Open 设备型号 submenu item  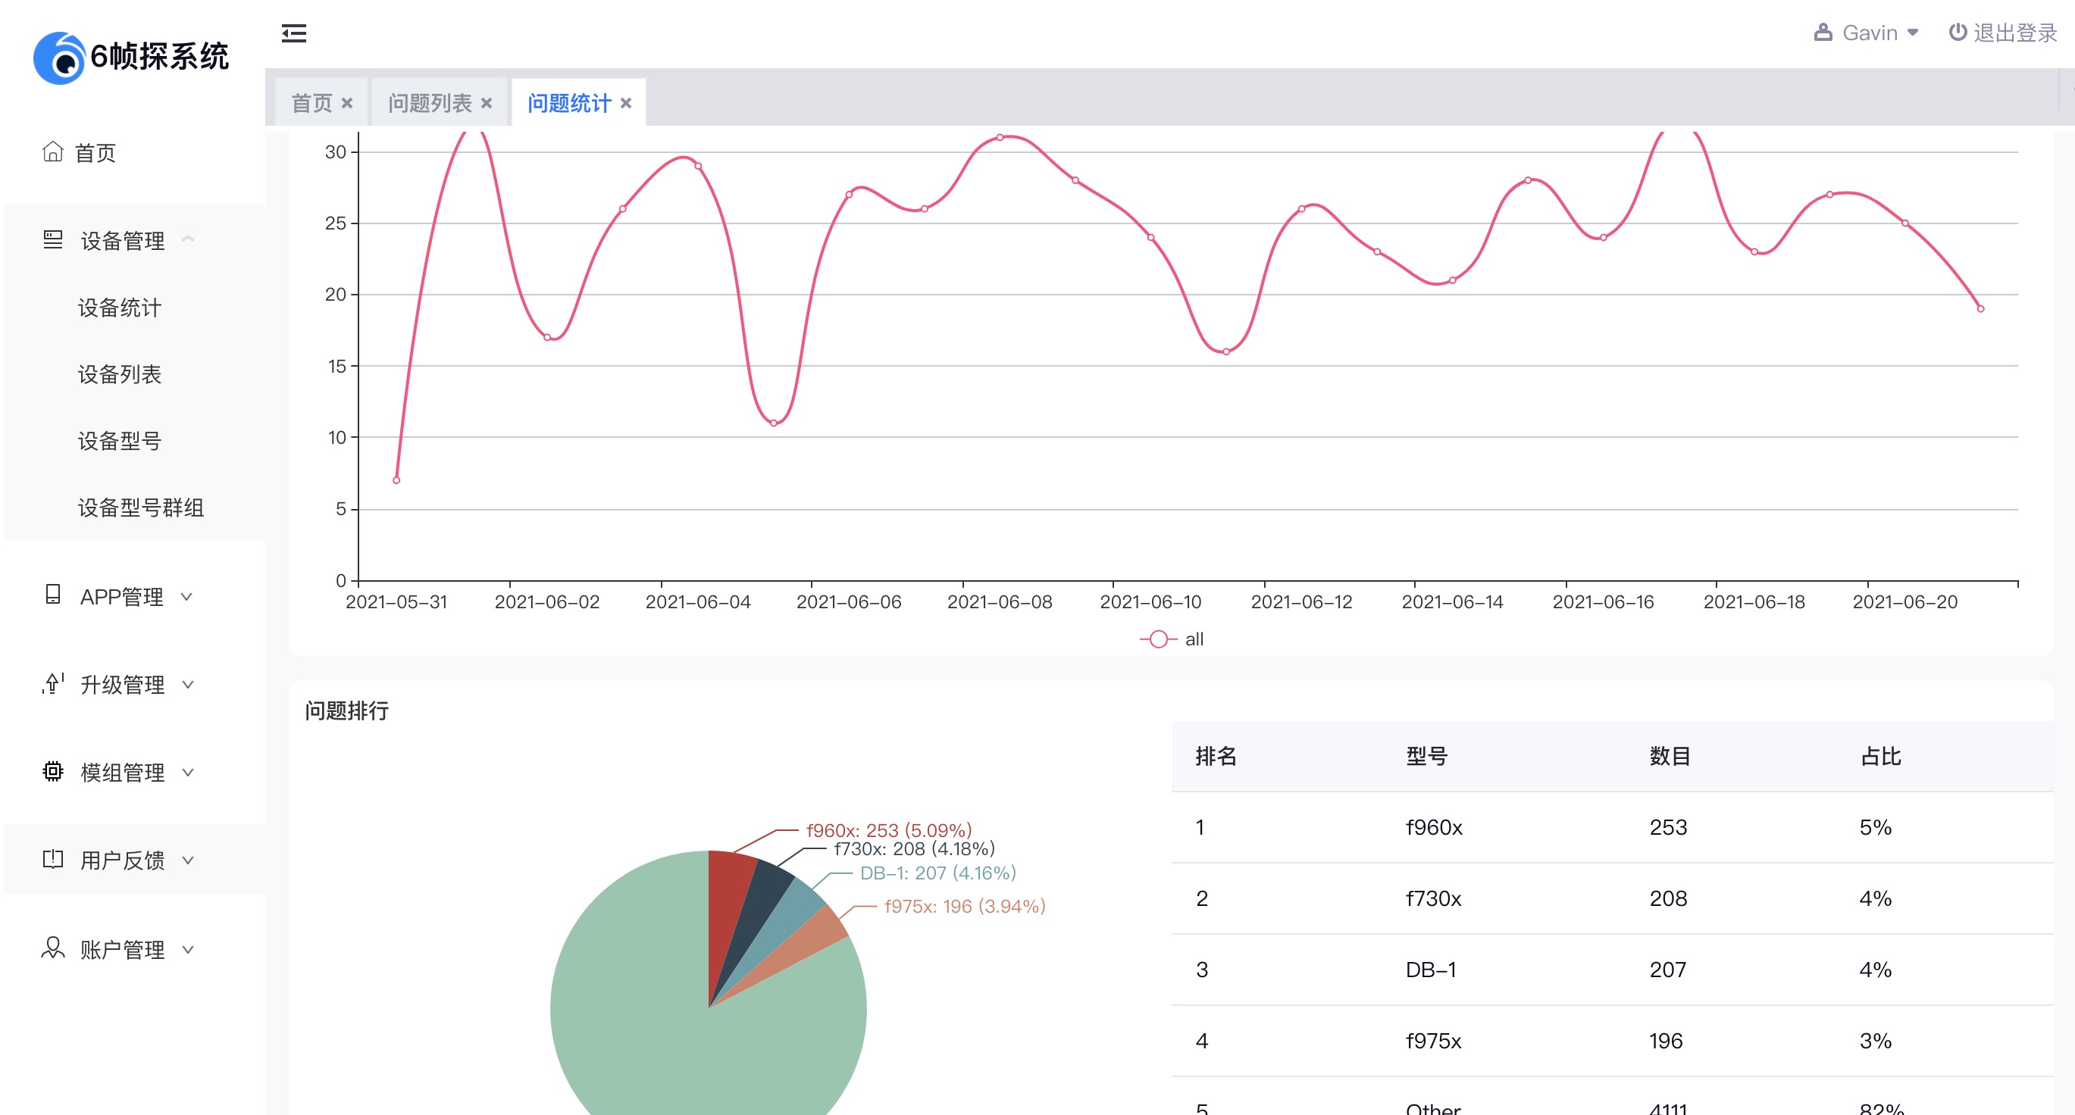[x=120, y=441]
